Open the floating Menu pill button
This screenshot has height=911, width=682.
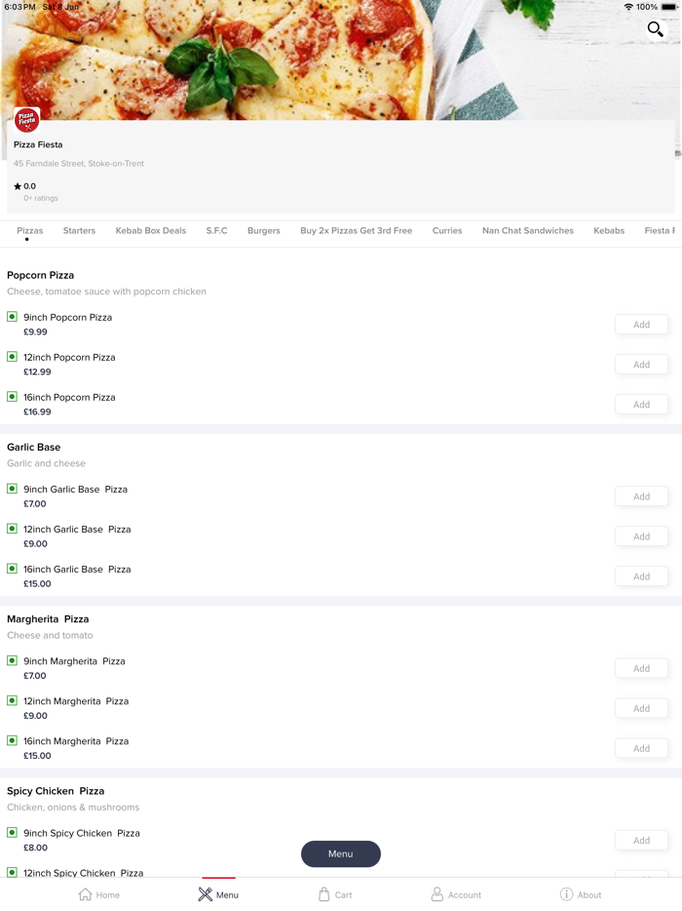coord(341,852)
